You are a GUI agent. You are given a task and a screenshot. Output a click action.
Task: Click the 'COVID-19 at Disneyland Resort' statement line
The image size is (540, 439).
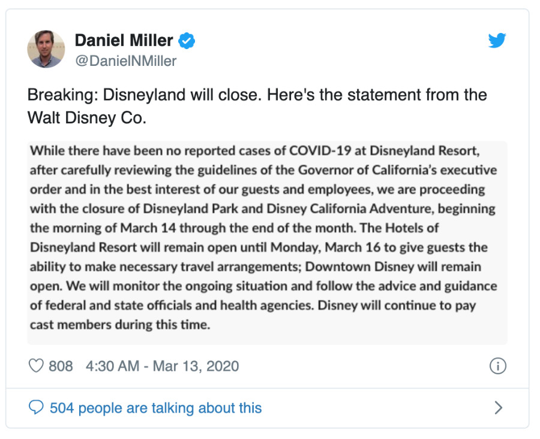click(x=254, y=151)
